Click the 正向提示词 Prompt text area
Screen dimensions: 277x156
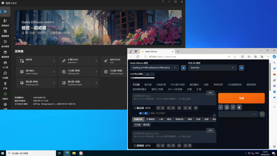[174, 99]
